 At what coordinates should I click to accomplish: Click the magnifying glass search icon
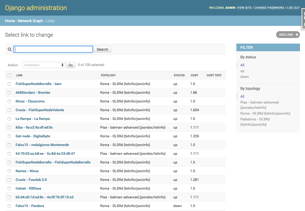point(10,49)
